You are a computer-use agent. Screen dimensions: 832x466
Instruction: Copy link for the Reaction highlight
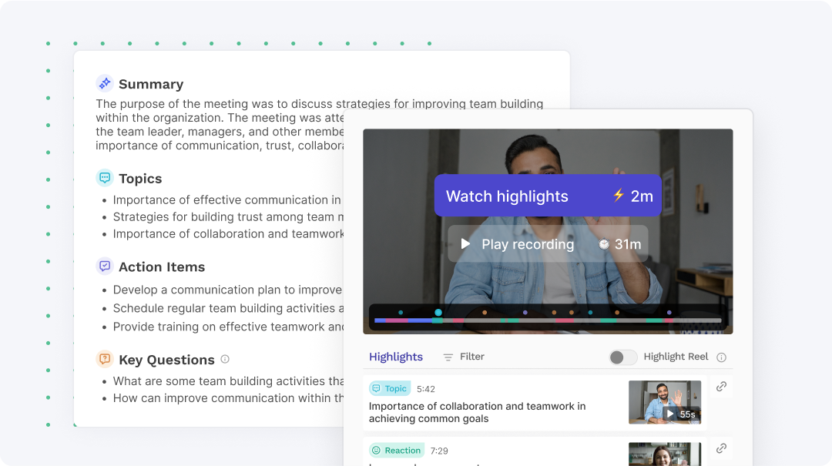[721, 448]
